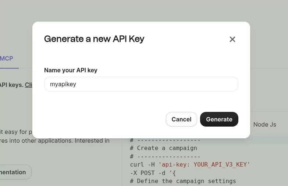Click the 'into other applications' paragraph text

tap(54, 141)
